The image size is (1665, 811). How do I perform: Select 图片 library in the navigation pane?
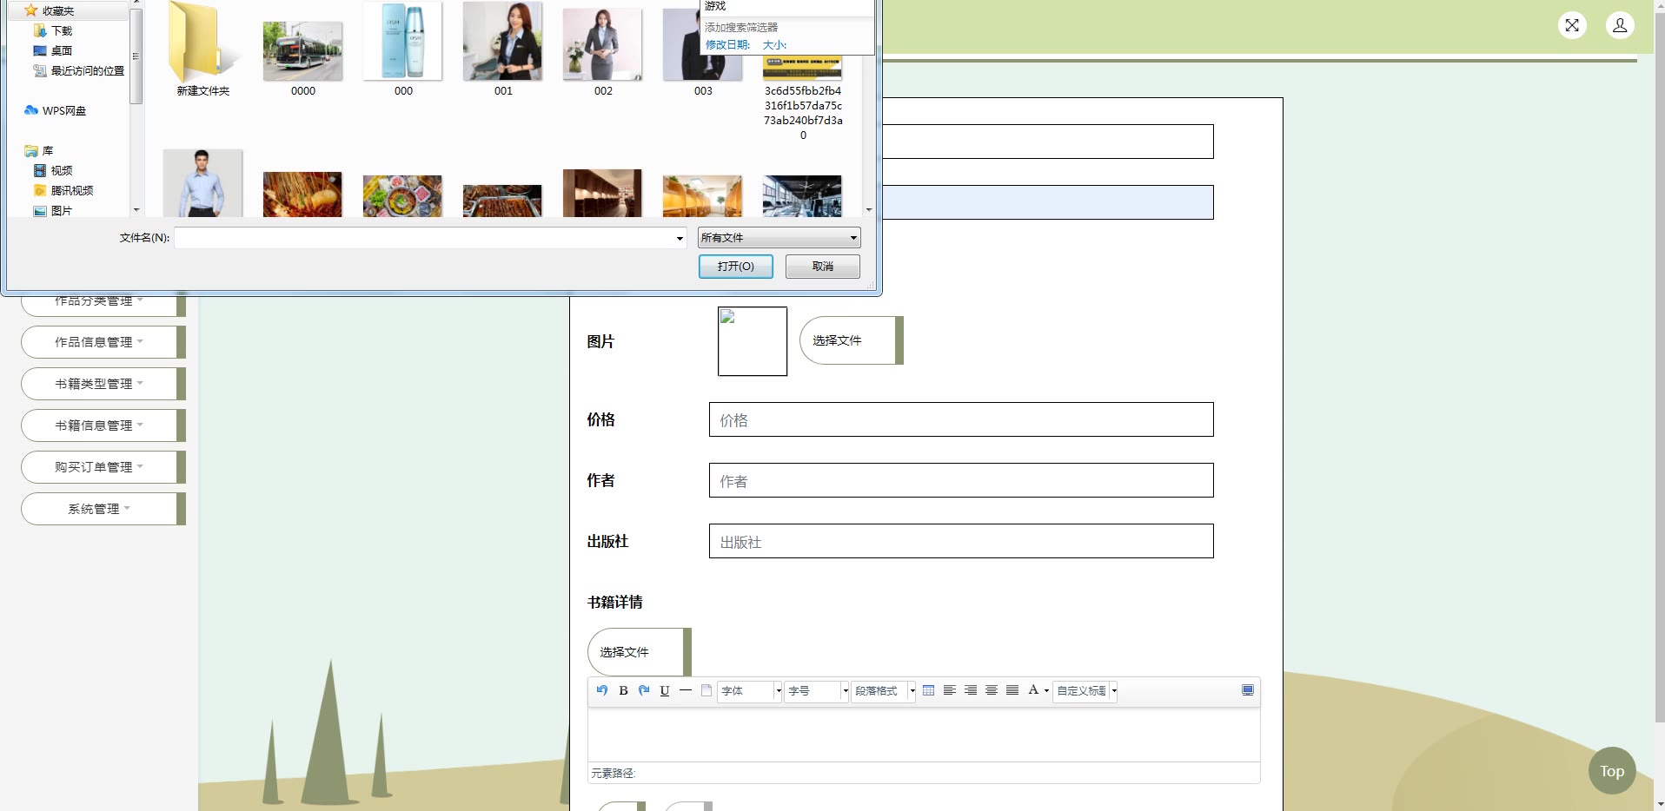point(53,210)
